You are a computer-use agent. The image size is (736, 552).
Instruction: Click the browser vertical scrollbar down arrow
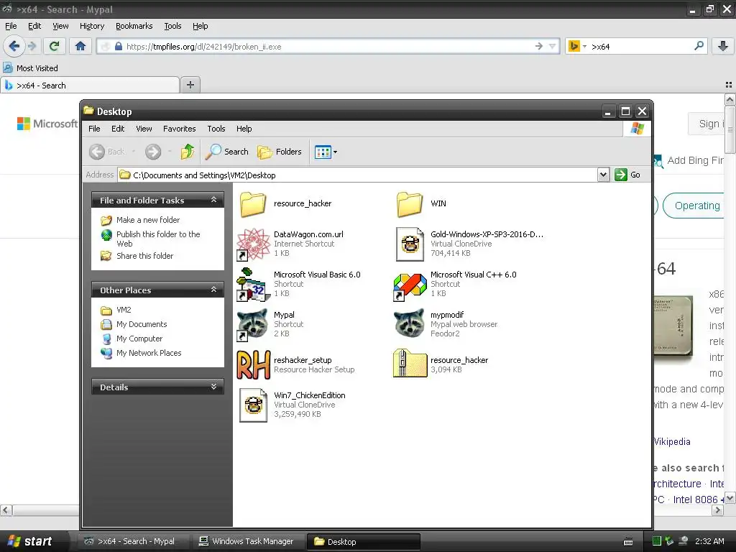click(x=730, y=499)
